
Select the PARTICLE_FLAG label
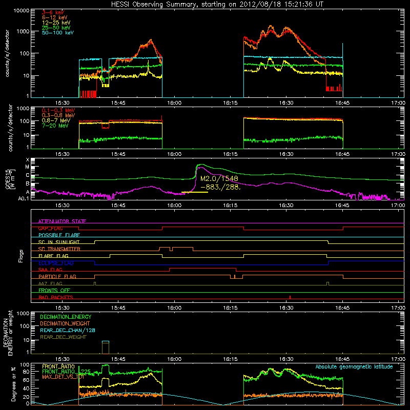coord(57,277)
